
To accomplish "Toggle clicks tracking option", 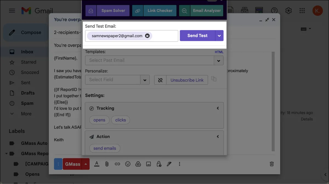I will coord(121,120).
